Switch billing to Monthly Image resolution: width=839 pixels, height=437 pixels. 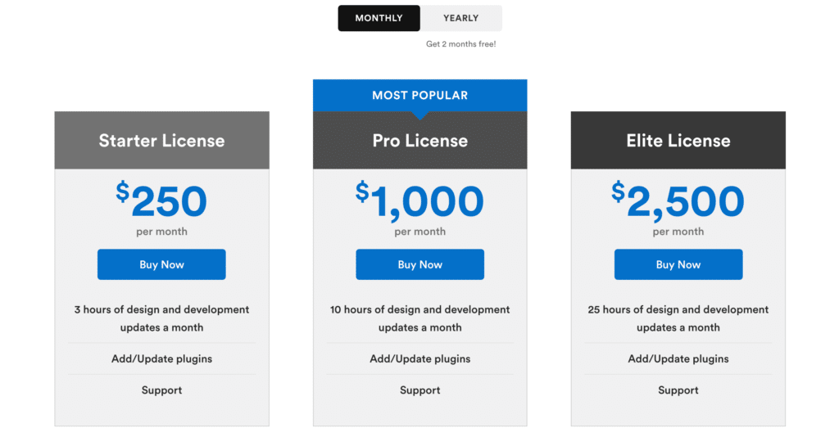point(379,18)
